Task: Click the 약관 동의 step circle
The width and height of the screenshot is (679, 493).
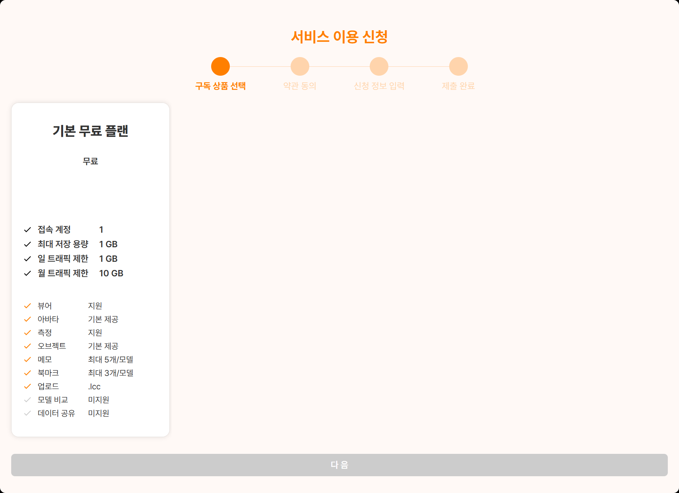Action: point(300,66)
